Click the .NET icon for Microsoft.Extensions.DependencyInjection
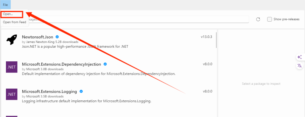 (12, 67)
